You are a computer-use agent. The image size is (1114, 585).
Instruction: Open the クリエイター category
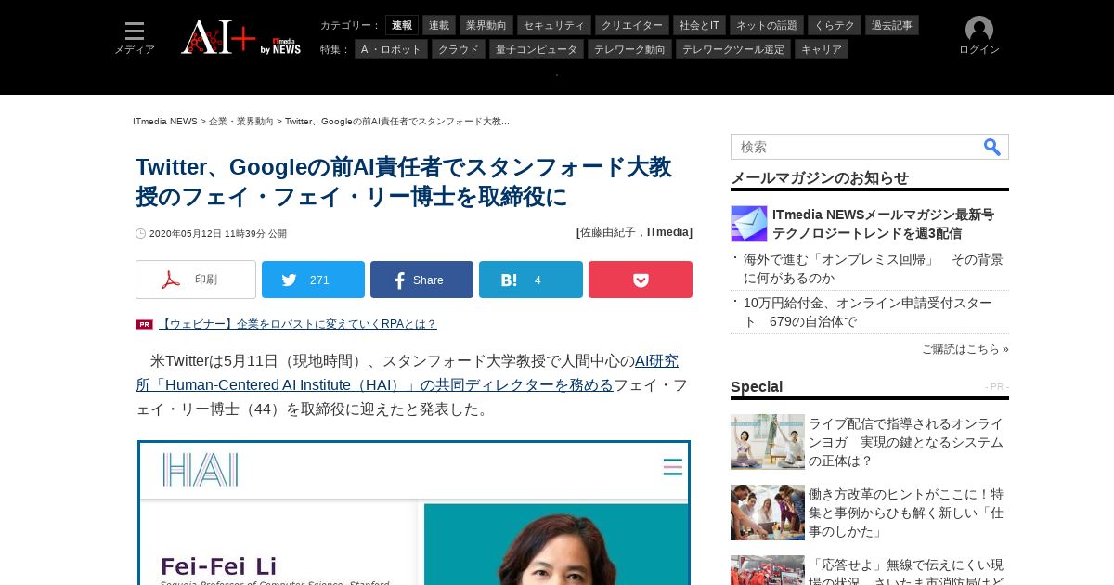(632, 25)
